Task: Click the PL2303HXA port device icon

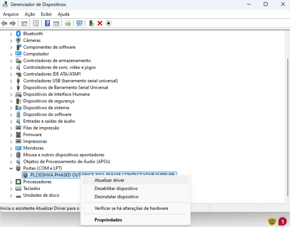Action: pos(25,175)
